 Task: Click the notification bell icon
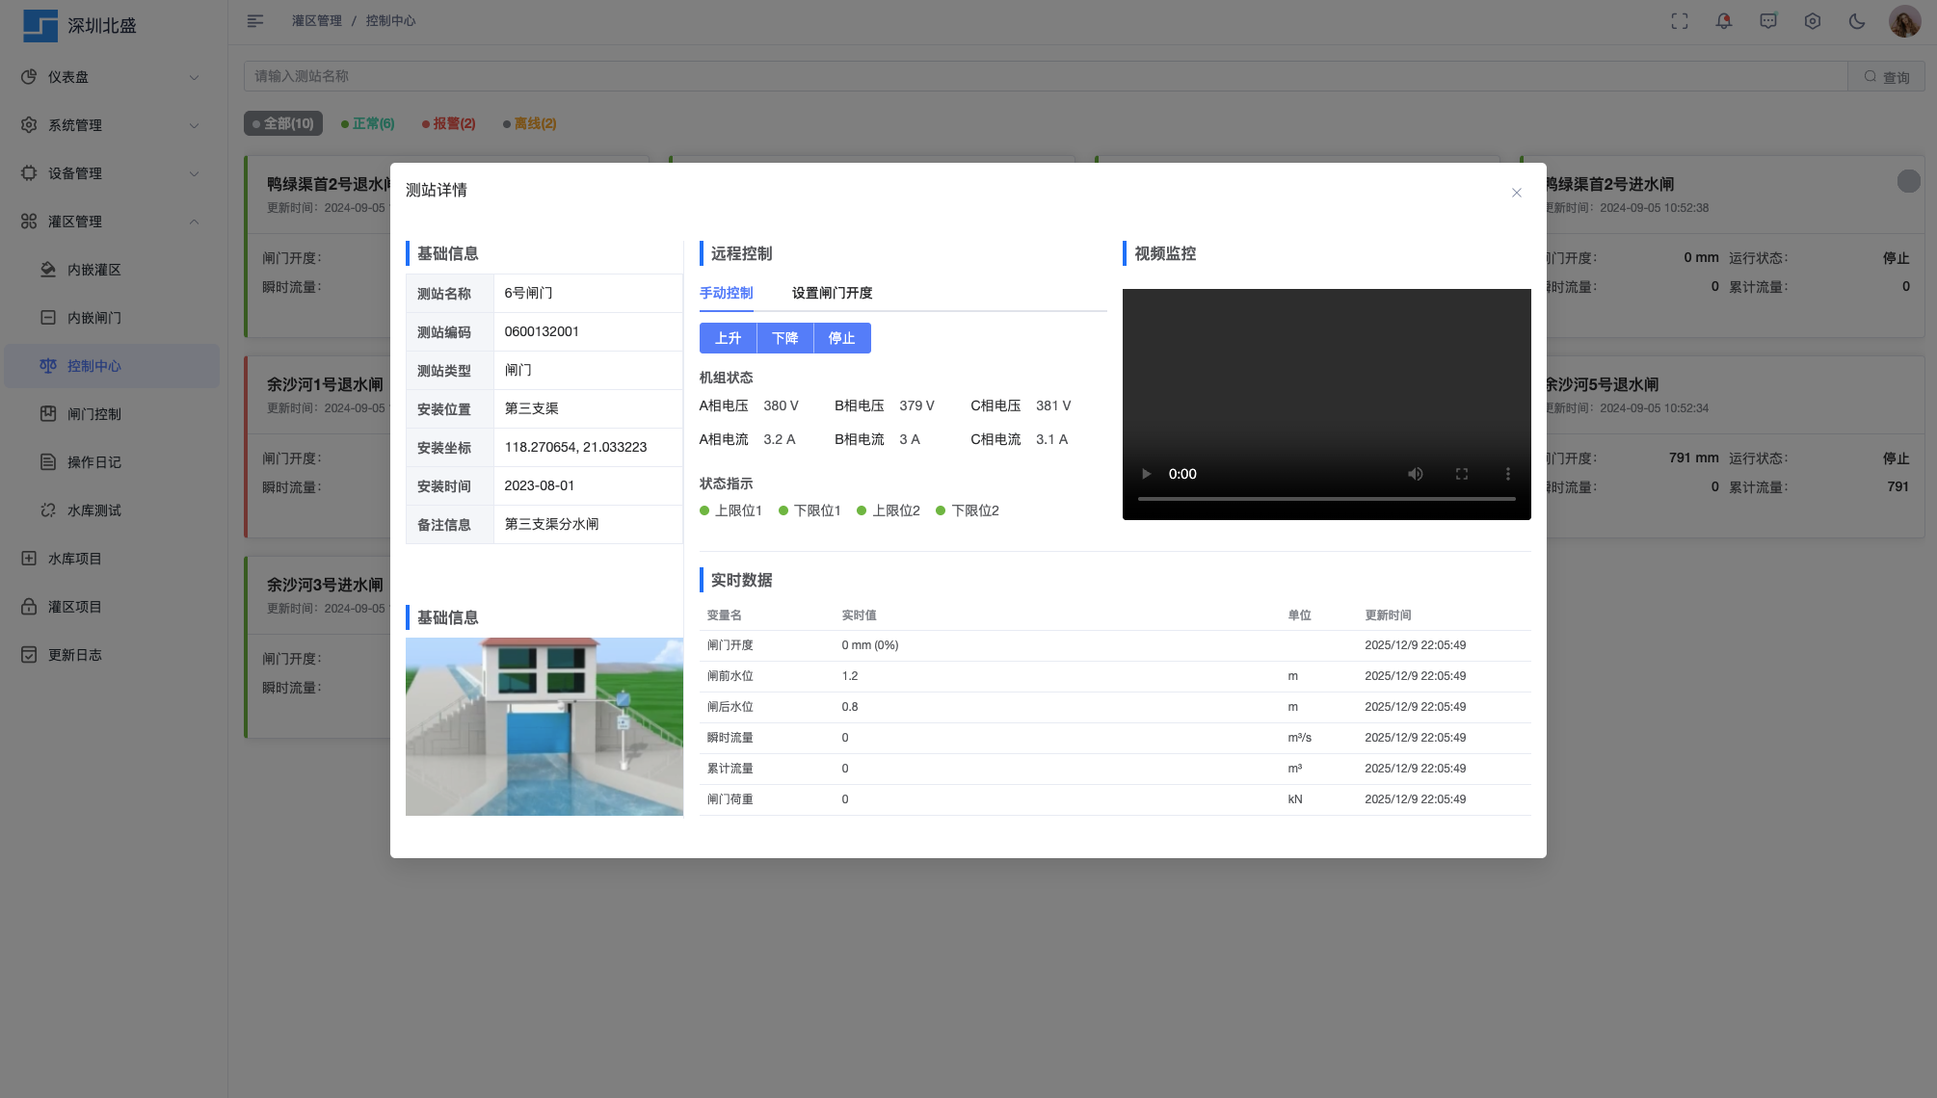pyautogui.click(x=1723, y=21)
